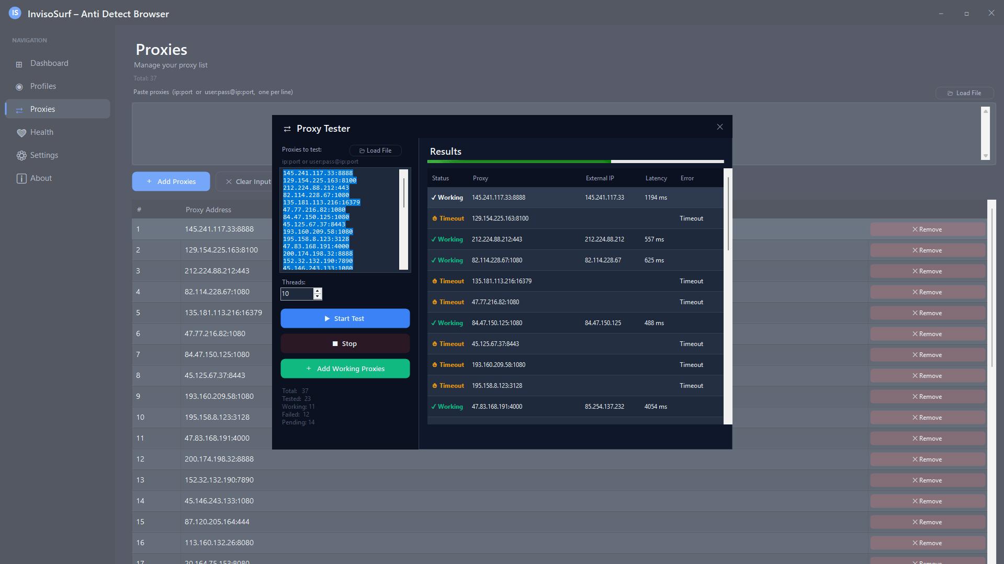Viewport: 1004px width, 564px height.
Task: Click the Working checkmark for 47.83.168.191:4000
Action: [x=433, y=407]
